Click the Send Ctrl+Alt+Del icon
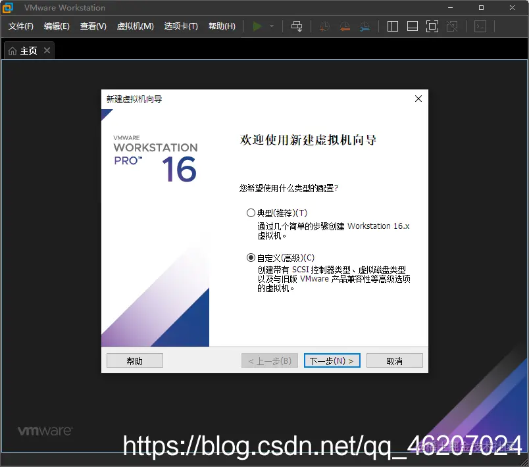This screenshot has height=467, width=529. (297, 26)
